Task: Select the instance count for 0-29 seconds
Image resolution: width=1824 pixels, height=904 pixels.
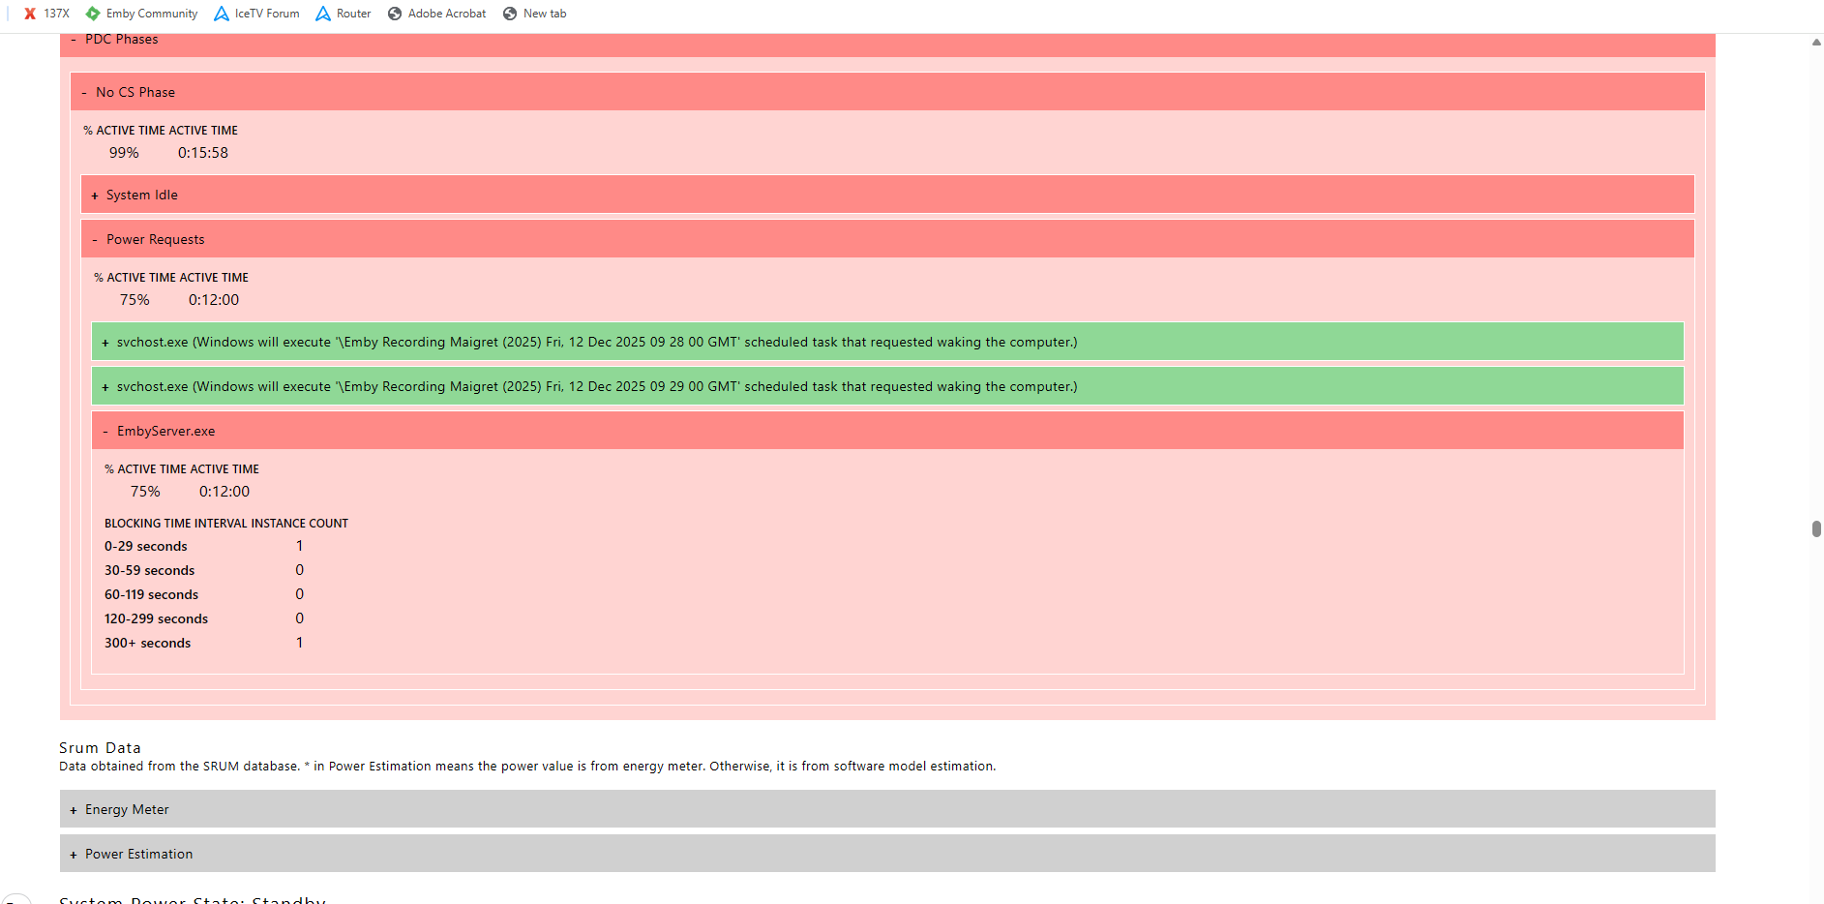Action: click(300, 546)
